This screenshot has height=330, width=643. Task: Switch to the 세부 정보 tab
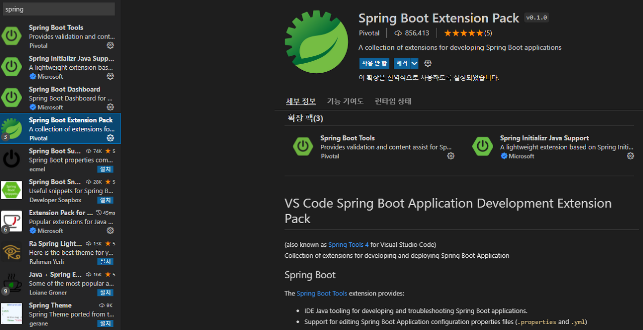[301, 101]
